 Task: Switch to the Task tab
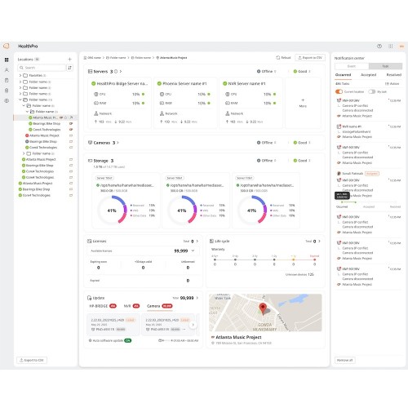385,66
